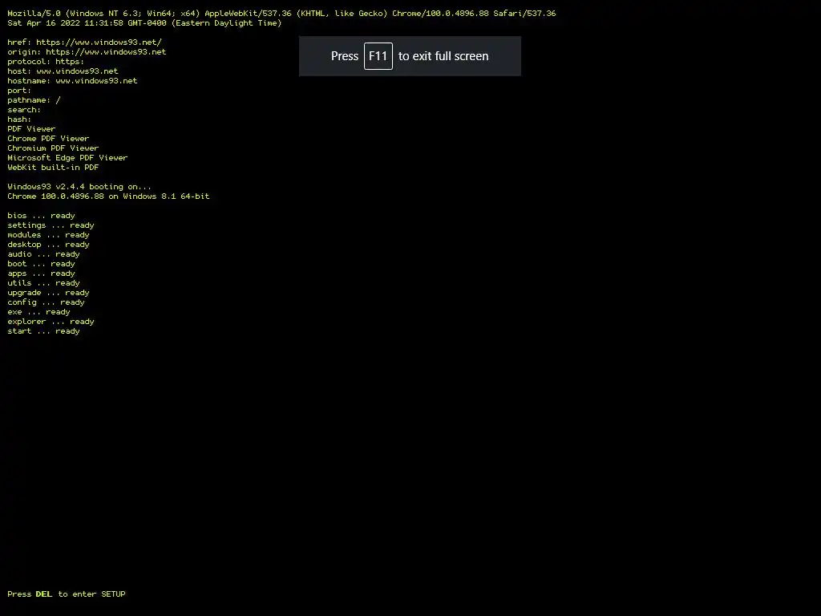Select the 'utils ... ready' line
This screenshot has height=616, width=821.
(x=43, y=283)
